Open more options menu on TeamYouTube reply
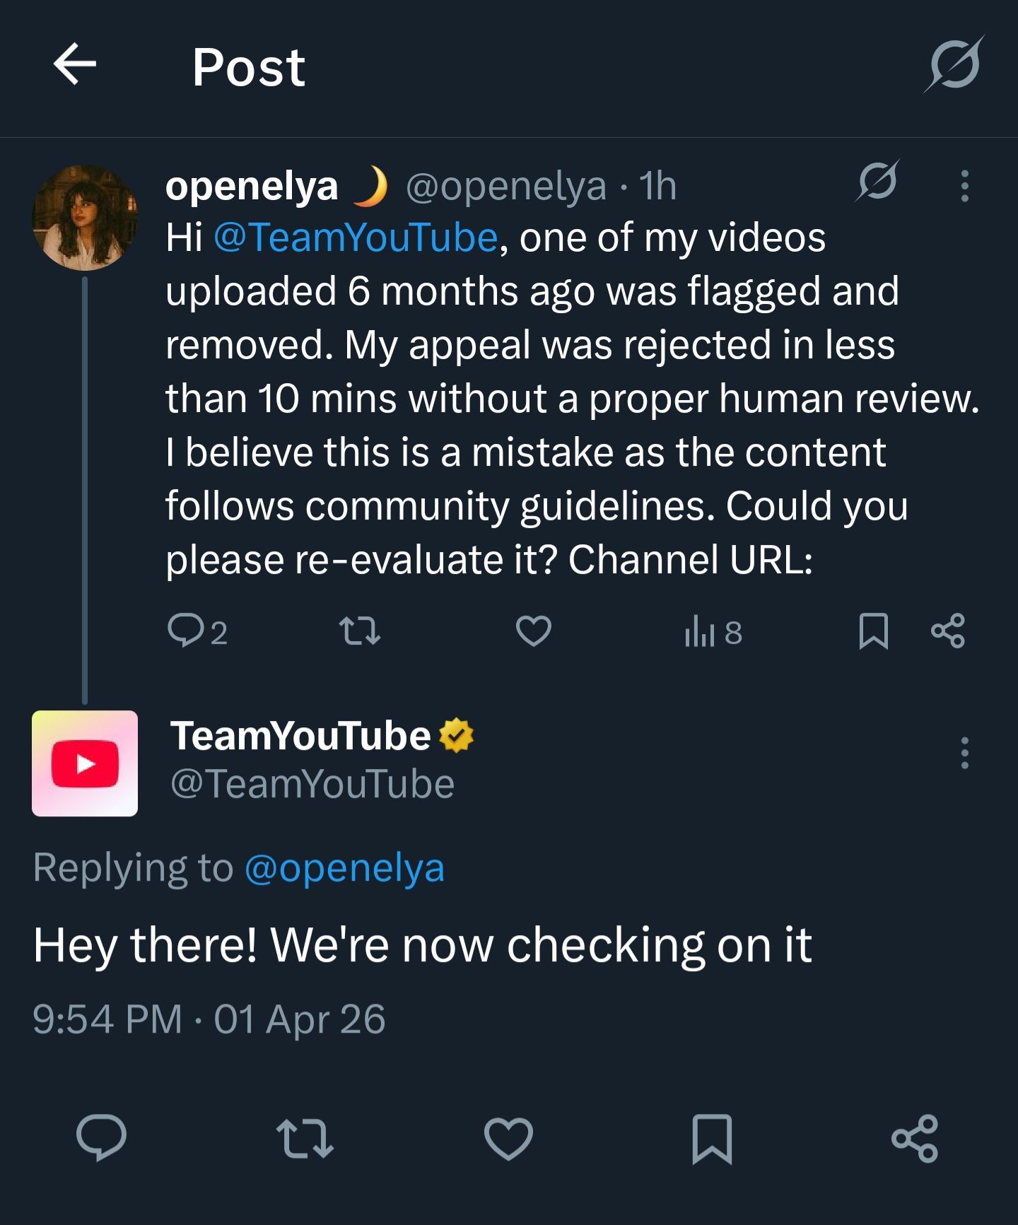1018x1225 pixels. tap(964, 753)
